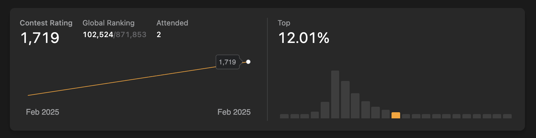This screenshot has width=536, height=138.
Task: Click the white data point on rating line
Action: [248, 62]
